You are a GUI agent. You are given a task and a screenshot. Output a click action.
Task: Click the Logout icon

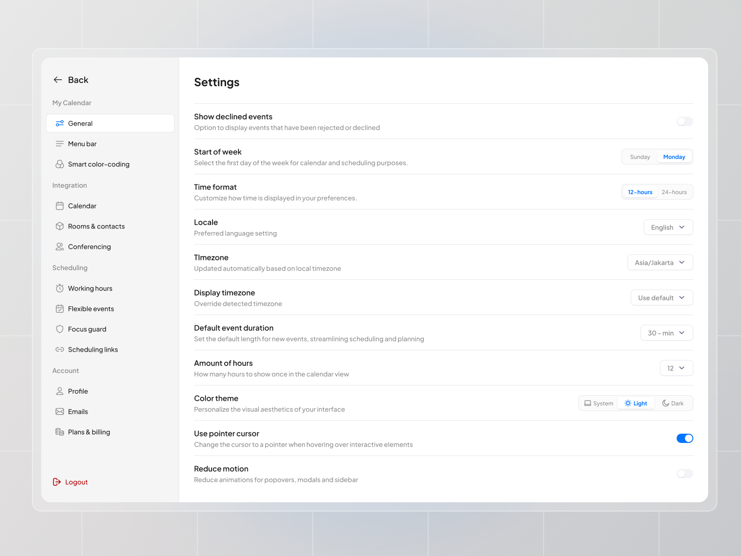click(x=57, y=482)
